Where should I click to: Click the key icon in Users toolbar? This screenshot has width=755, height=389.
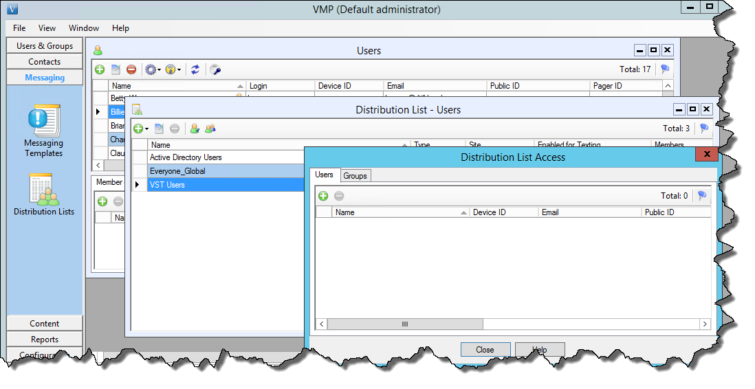coord(215,69)
